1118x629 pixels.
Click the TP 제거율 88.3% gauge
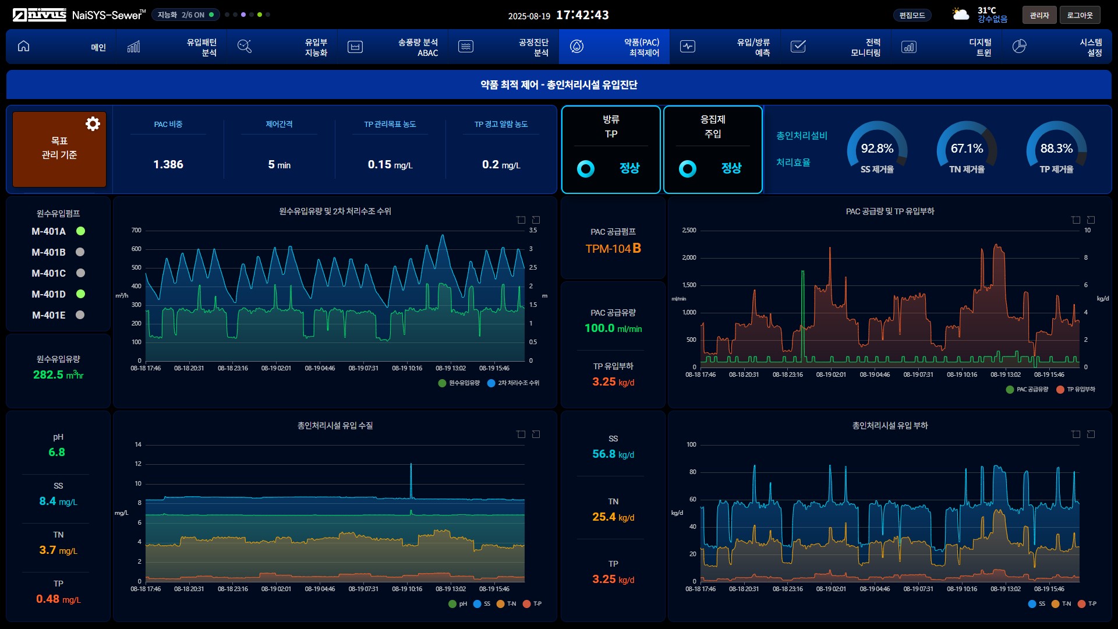tap(1056, 149)
